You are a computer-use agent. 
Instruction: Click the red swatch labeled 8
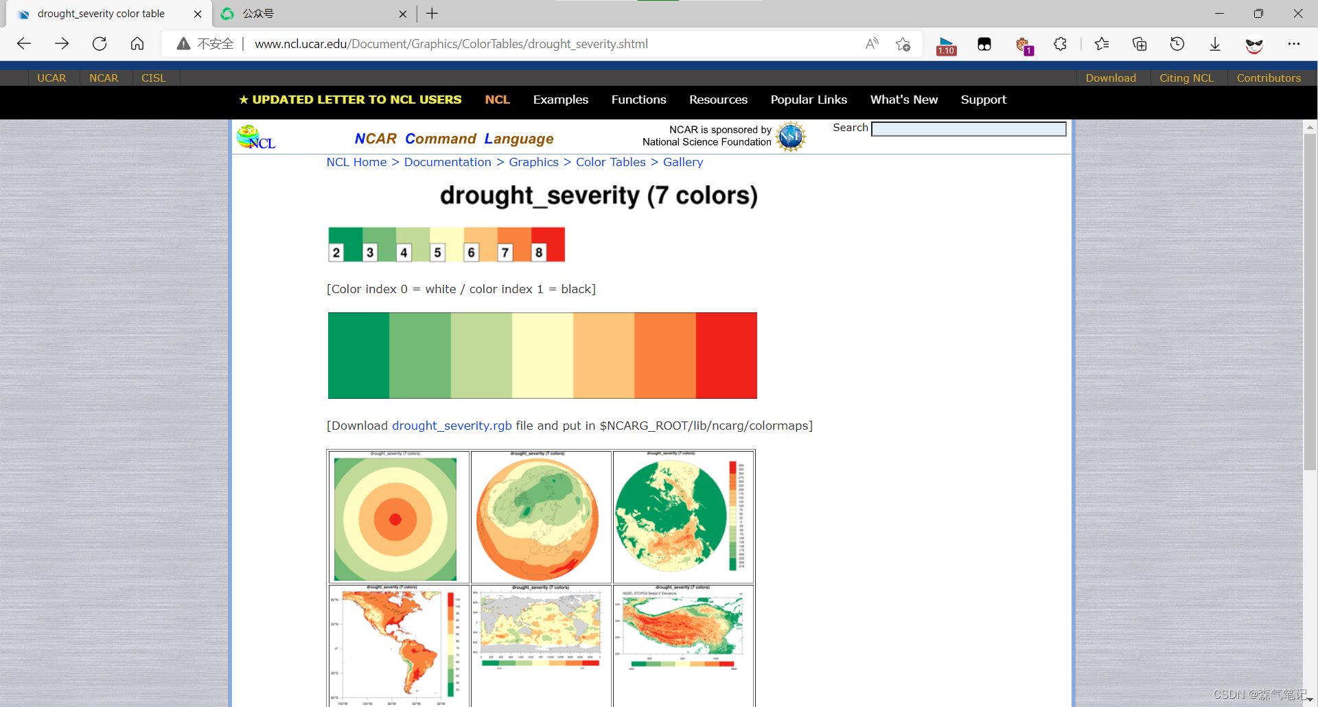[x=548, y=244]
